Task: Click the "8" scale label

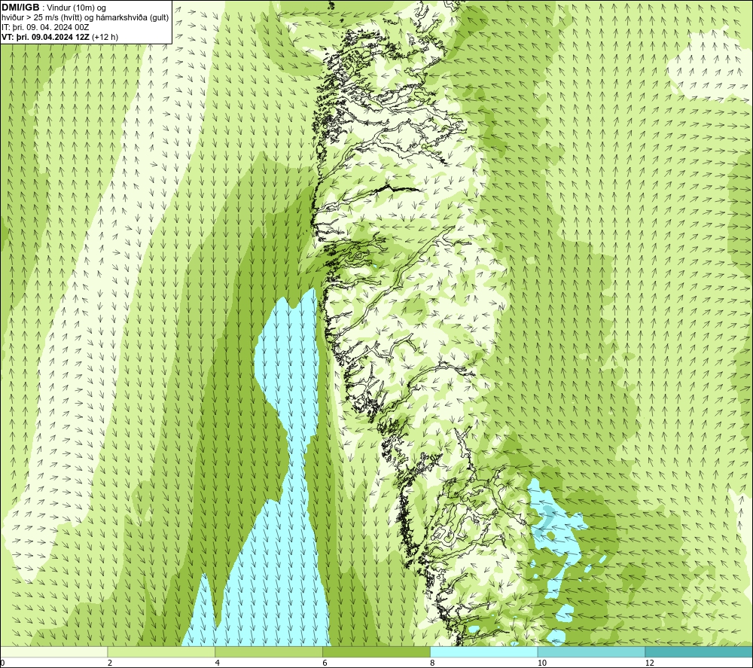Action: point(433,663)
